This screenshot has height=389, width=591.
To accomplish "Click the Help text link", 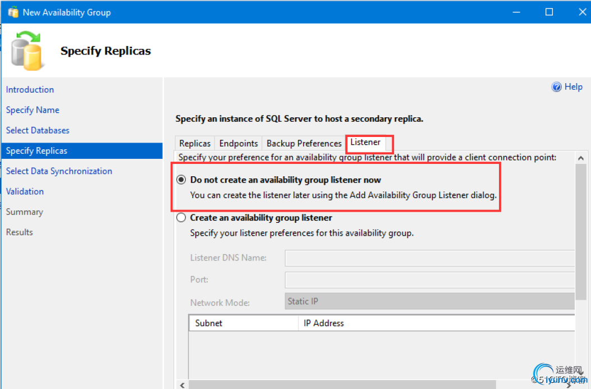I will coord(573,87).
